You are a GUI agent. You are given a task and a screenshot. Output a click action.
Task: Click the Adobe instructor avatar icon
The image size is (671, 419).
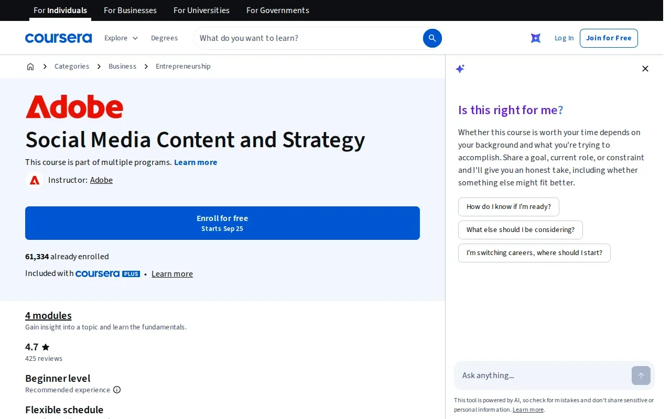click(35, 180)
